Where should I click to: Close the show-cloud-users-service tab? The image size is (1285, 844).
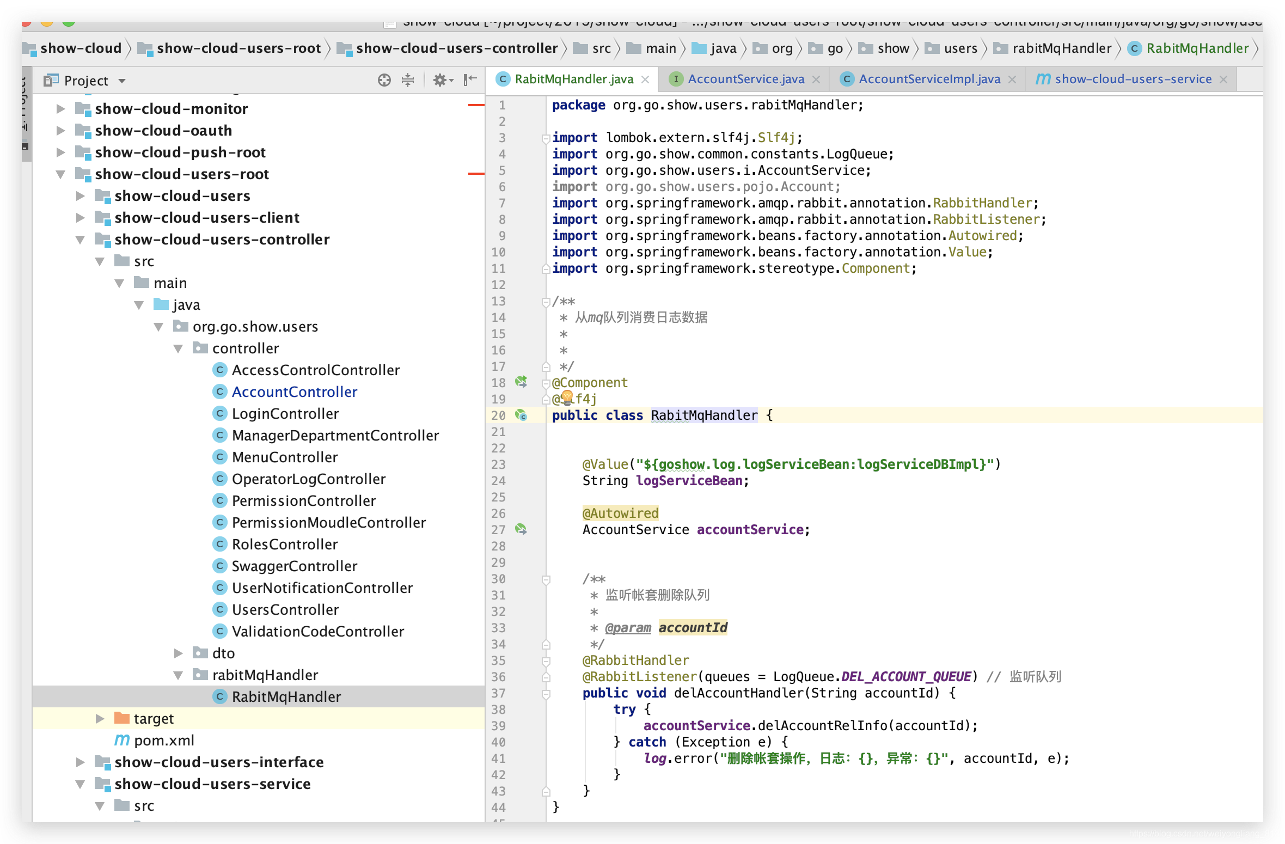1223,80
